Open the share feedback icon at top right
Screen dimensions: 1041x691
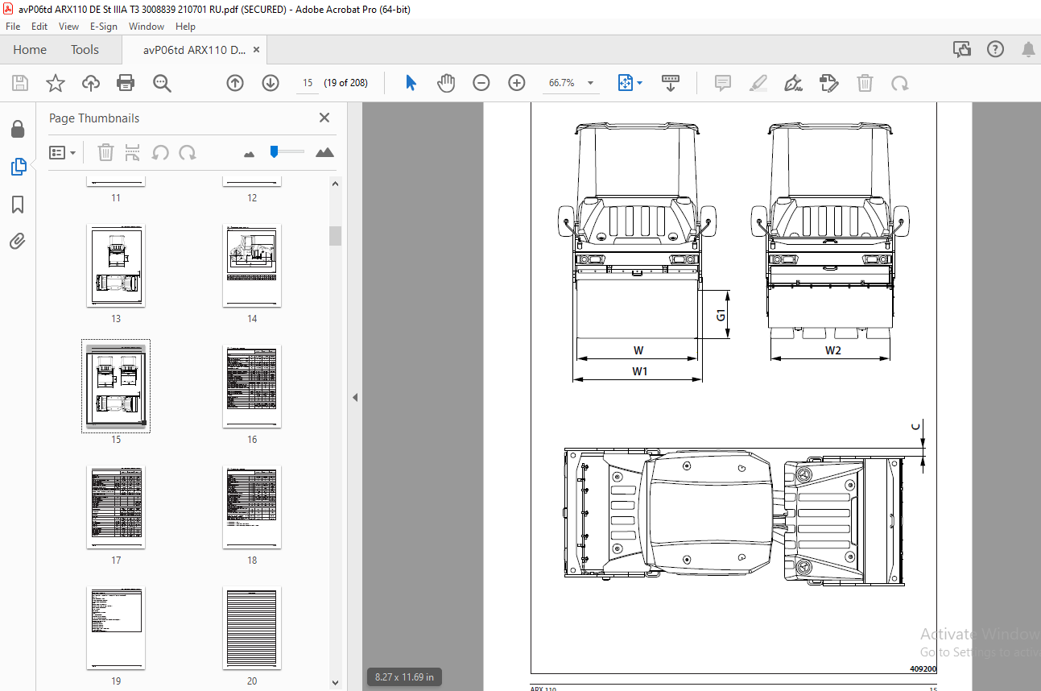pyautogui.click(x=962, y=50)
